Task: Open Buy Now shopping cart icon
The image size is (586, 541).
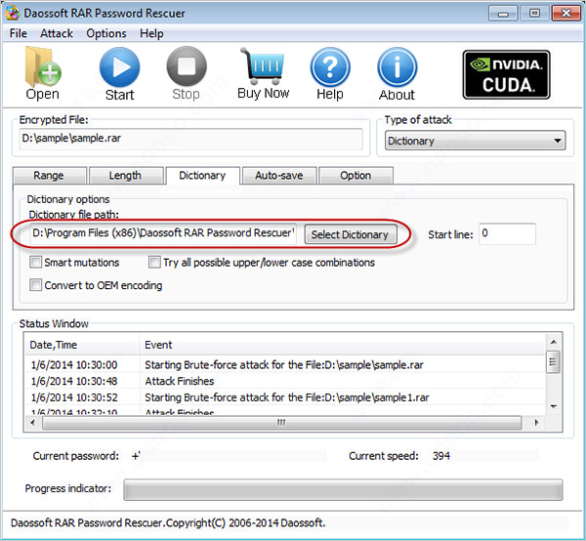Action: click(263, 66)
